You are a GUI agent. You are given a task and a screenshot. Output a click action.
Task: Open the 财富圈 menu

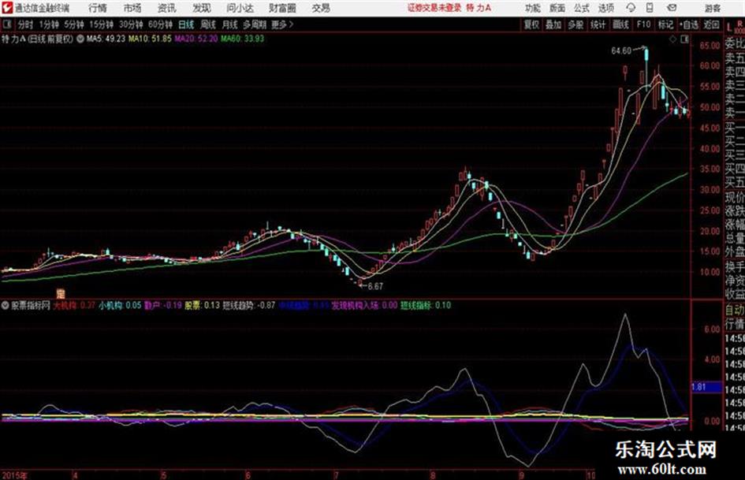point(282,8)
